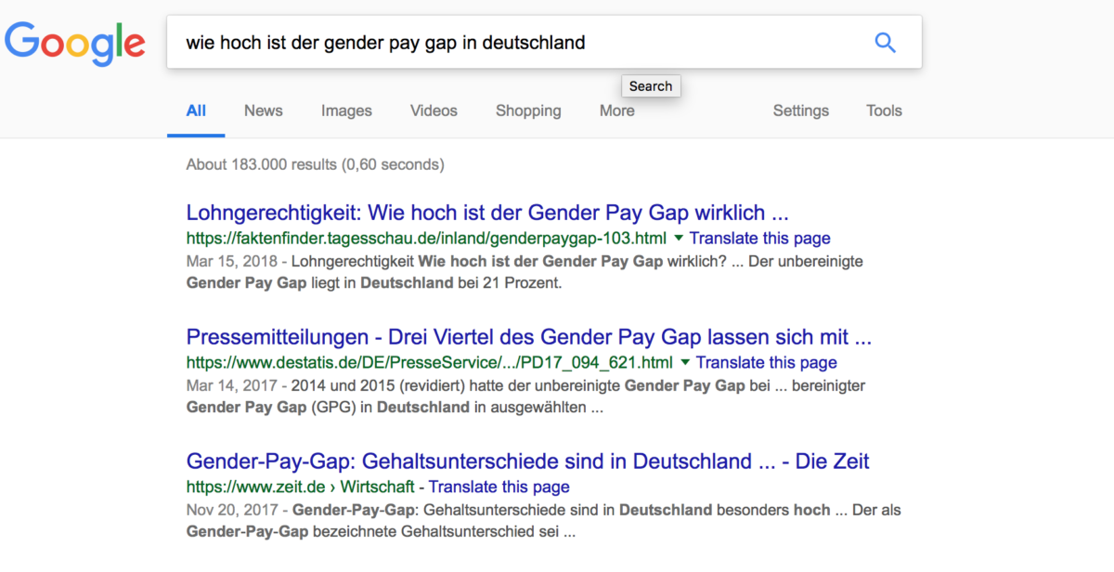Click the www.zeit.de › Wirtschaft URL
Screen dimensions: 1114x572
tap(301, 487)
